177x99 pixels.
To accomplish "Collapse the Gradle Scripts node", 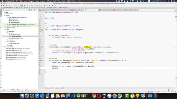I will click(3, 47).
